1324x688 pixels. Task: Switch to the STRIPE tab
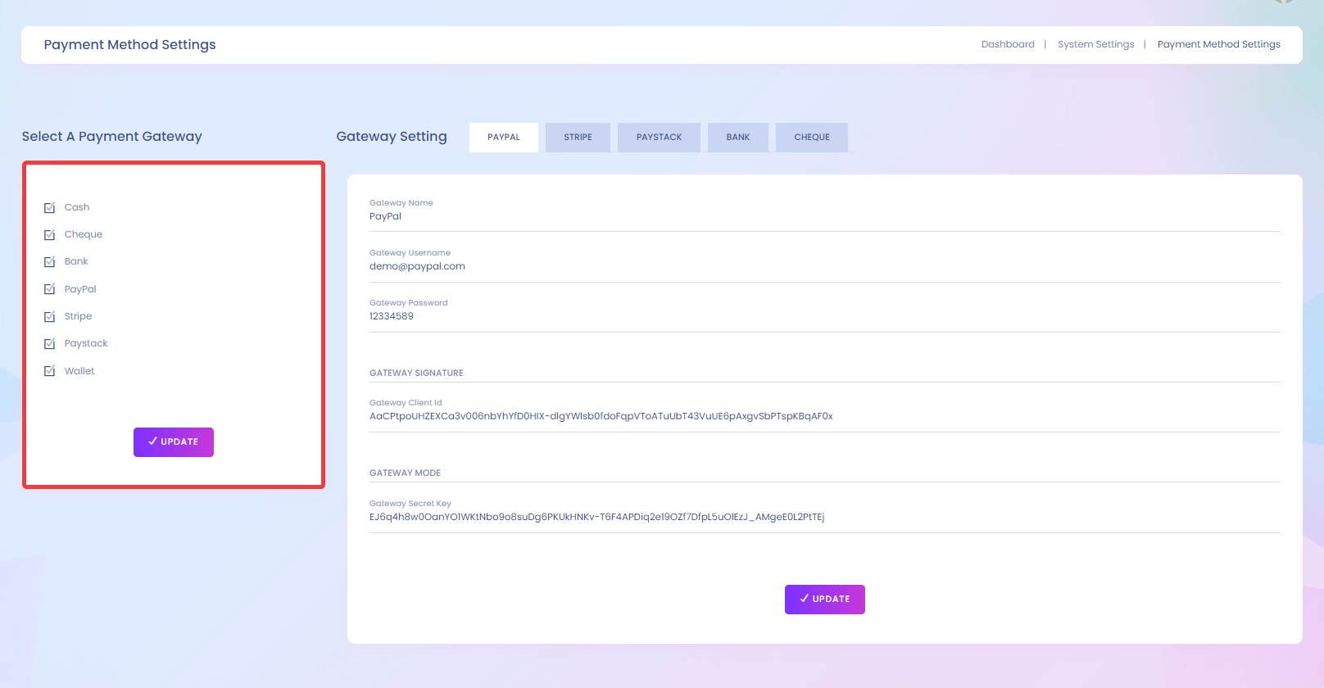point(578,138)
